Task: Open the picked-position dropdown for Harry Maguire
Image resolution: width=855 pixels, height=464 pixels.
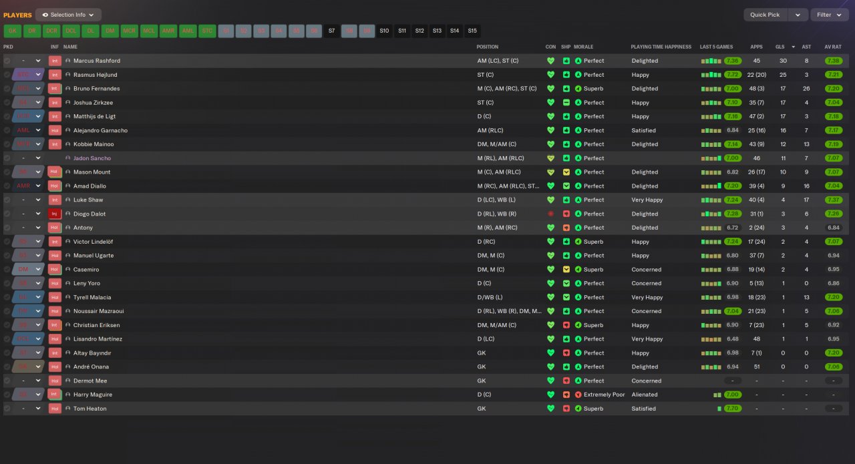Action: (x=38, y=395)
